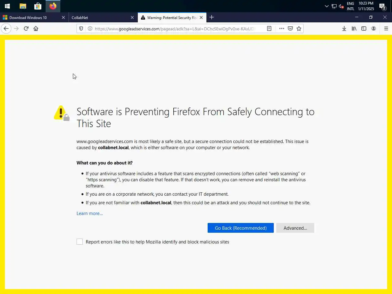Open the Firefox home page
392x294 pixels.
(36, 28)
